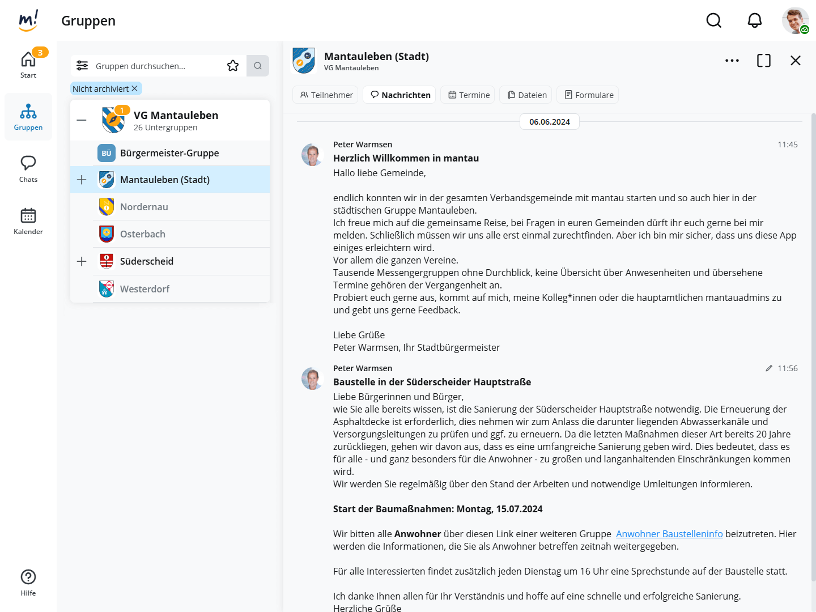Click the message list scrollbar
This screenshot has height=612, width=816.
[813, 340]
